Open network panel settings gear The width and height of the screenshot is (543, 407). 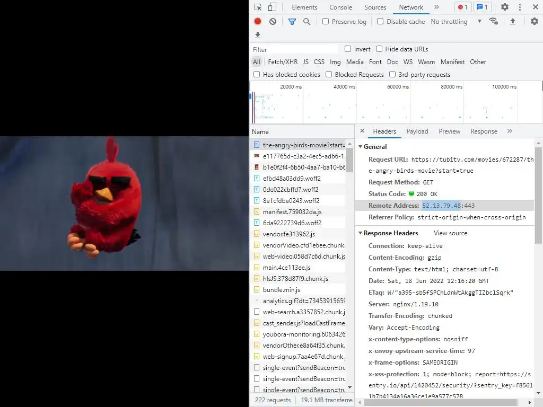(535, 21)
